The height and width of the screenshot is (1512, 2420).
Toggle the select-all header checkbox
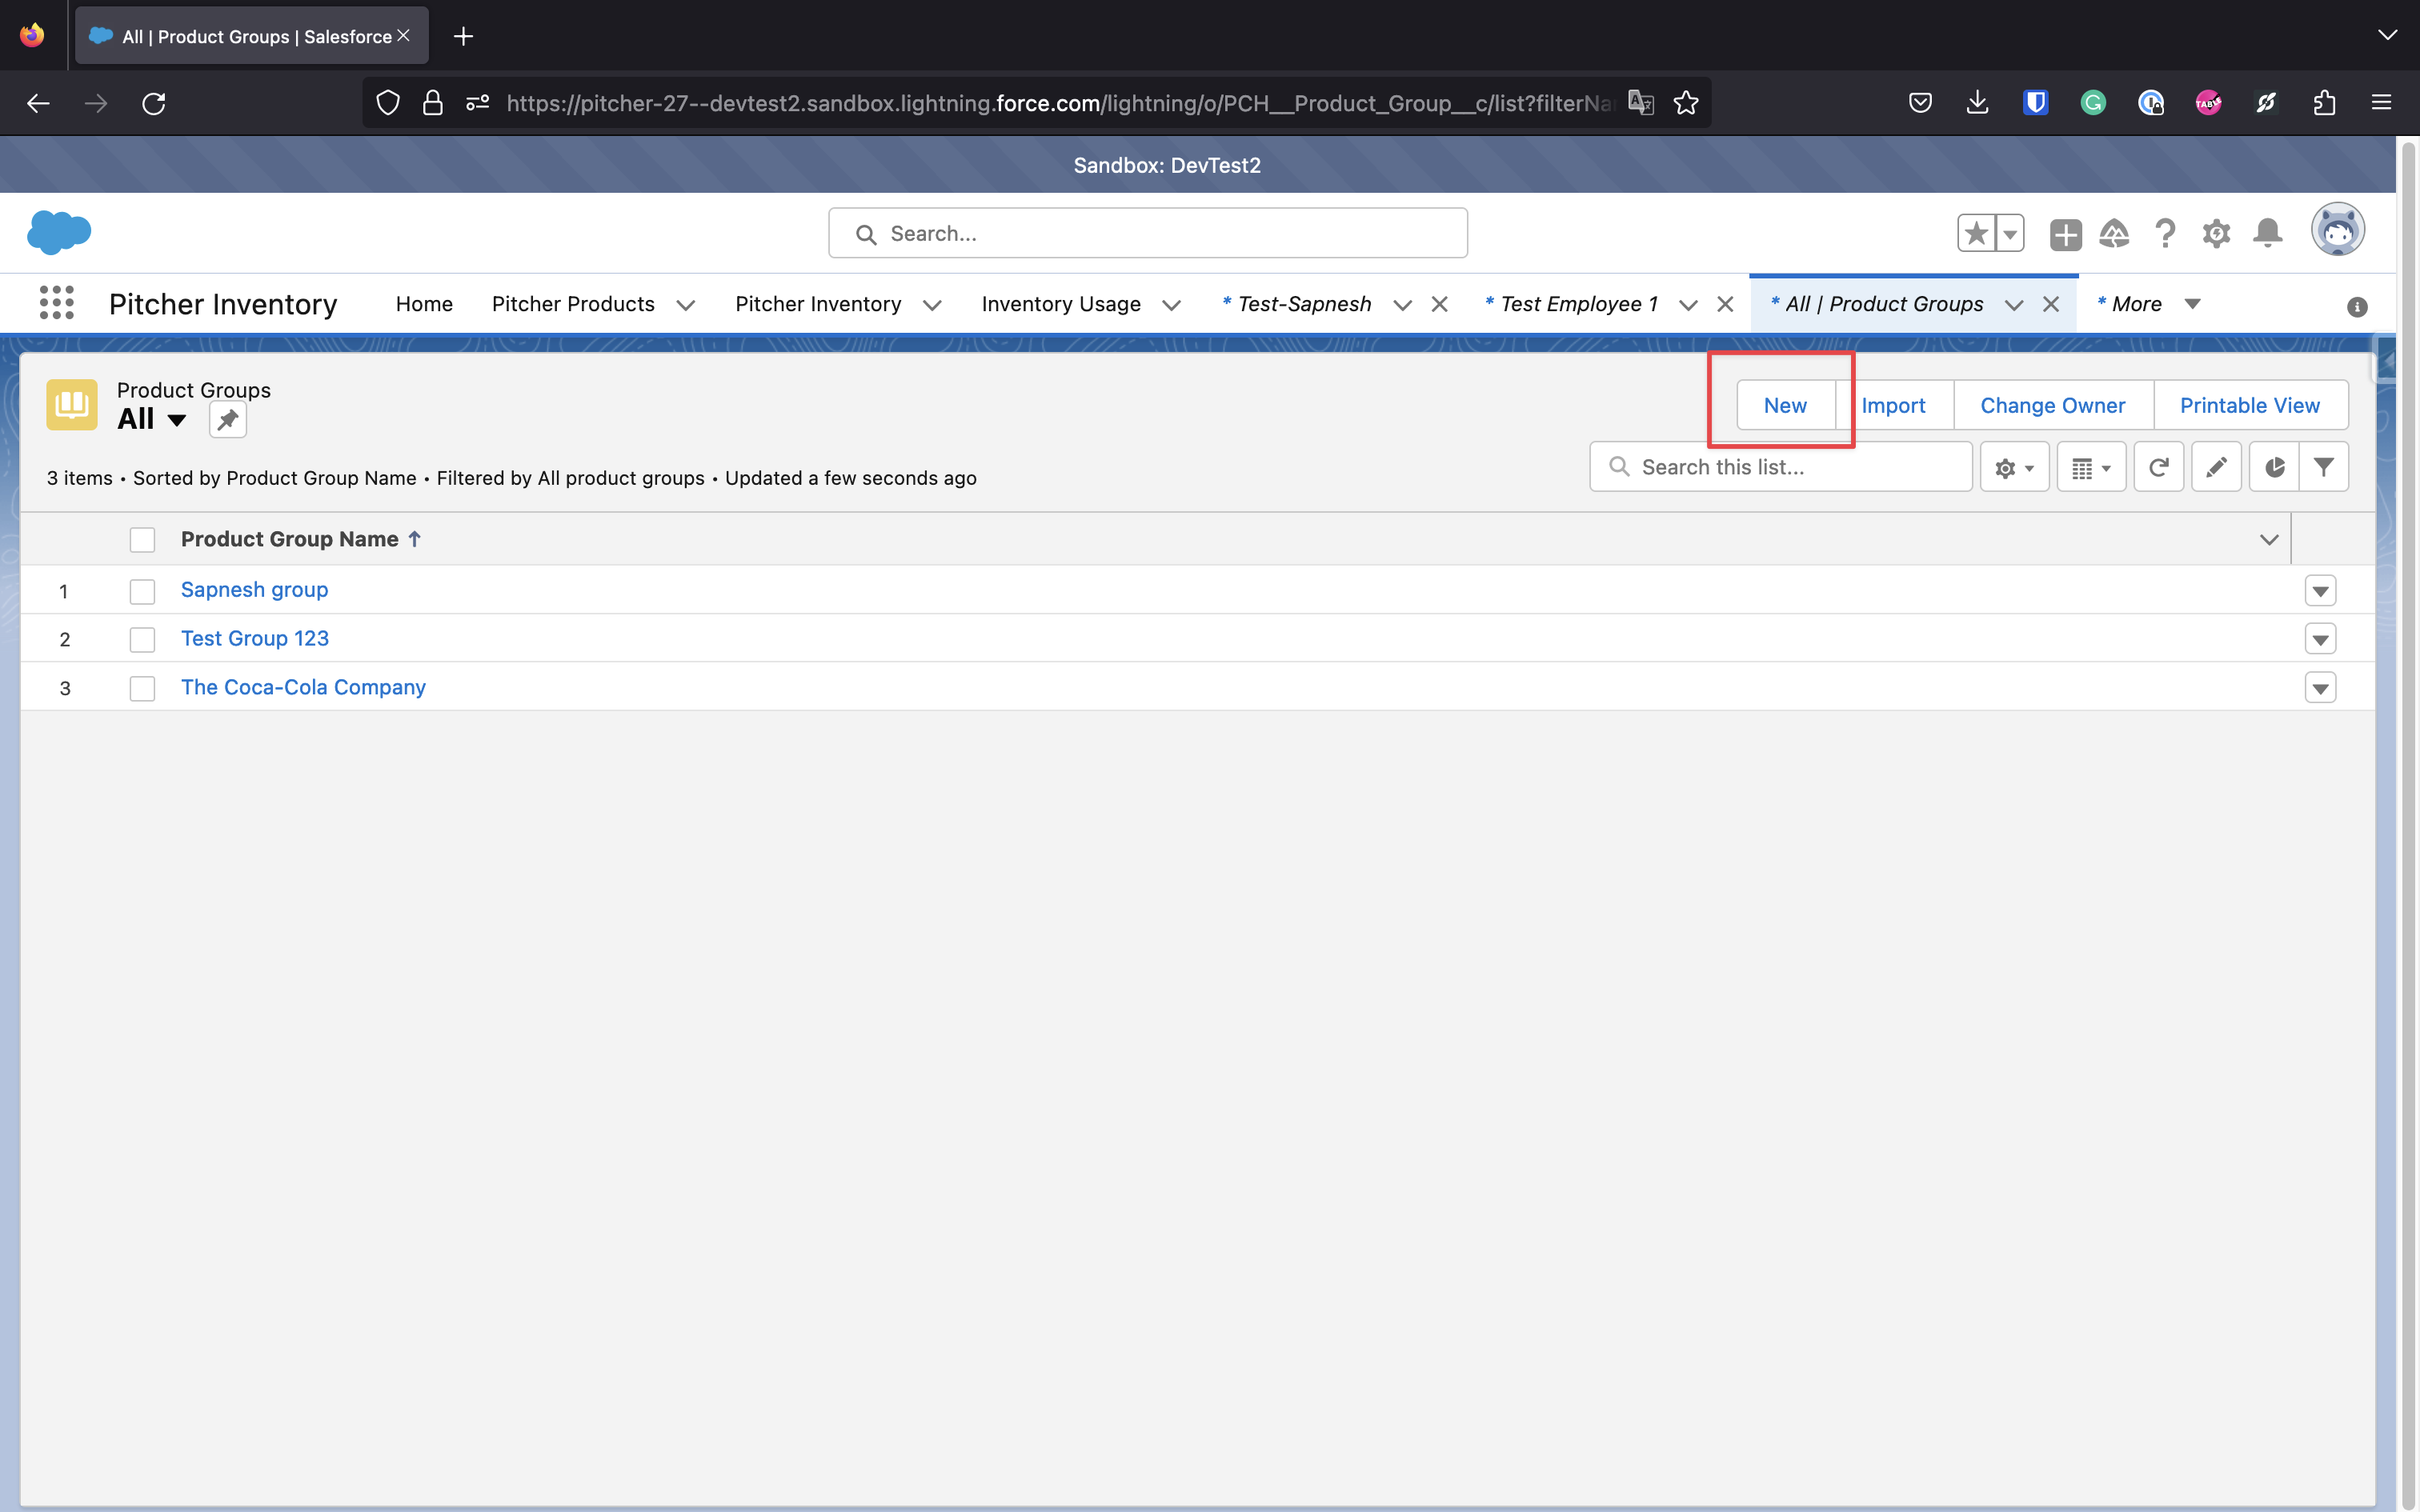click(142, 540)
